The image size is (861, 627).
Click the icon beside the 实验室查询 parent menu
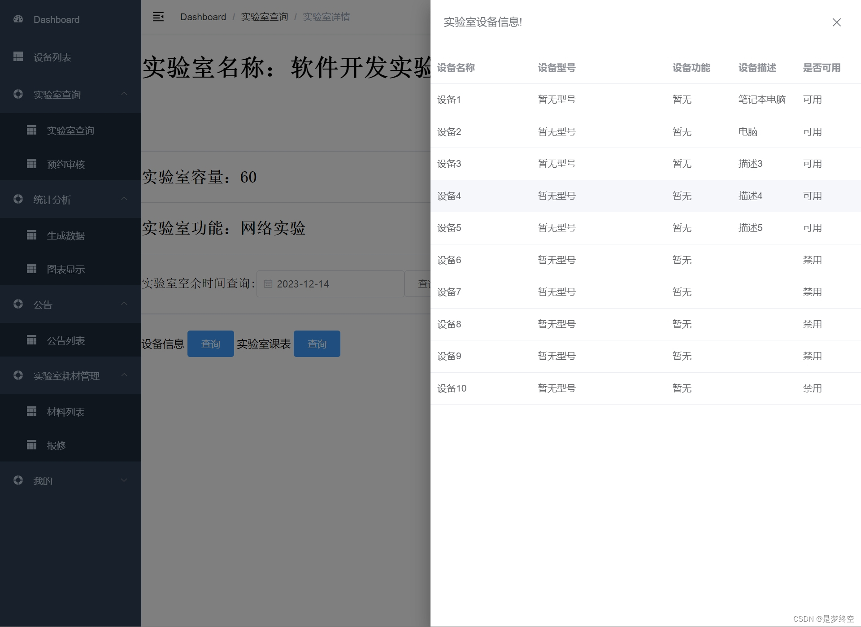(x=18, y=94)
